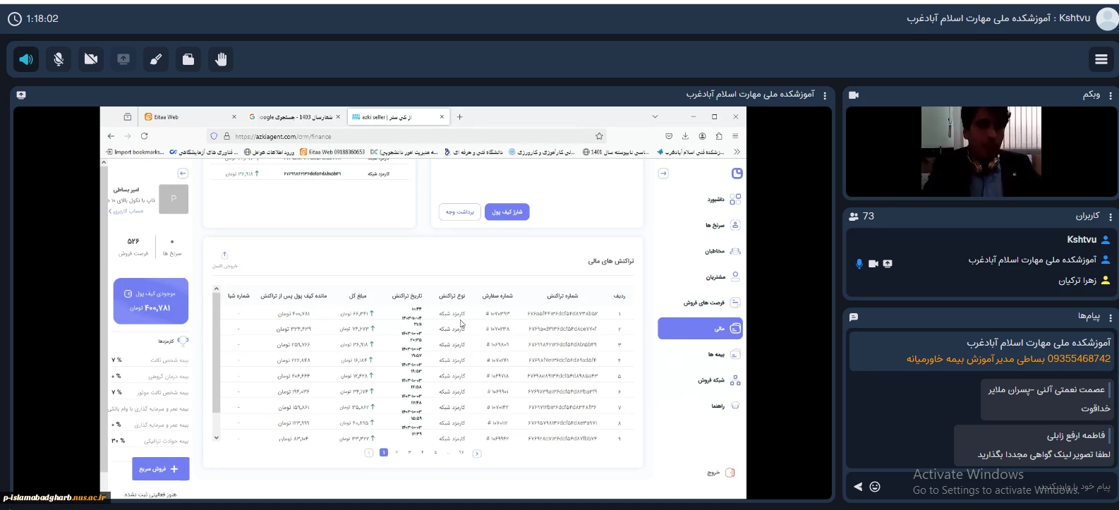Open the شبکه فروش sidebar item
1119x510 pixels.
pos(719,380)
